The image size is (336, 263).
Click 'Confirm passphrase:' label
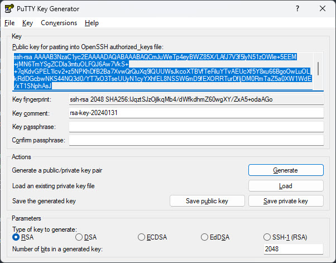tap(39, 140)
